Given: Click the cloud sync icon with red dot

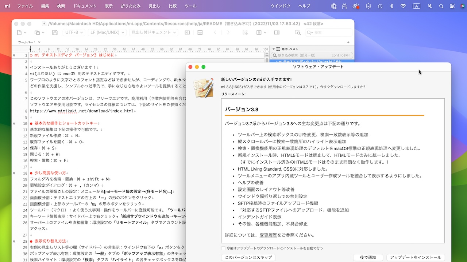Looking at the screenshot, I should click(x=356, y=6).
